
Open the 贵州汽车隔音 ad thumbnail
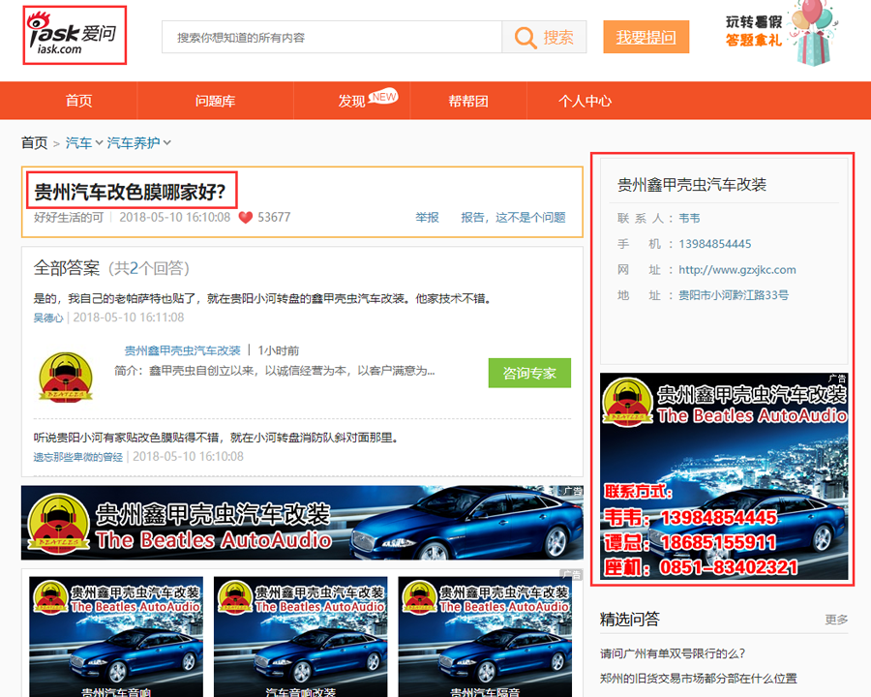tap(485, 637)
